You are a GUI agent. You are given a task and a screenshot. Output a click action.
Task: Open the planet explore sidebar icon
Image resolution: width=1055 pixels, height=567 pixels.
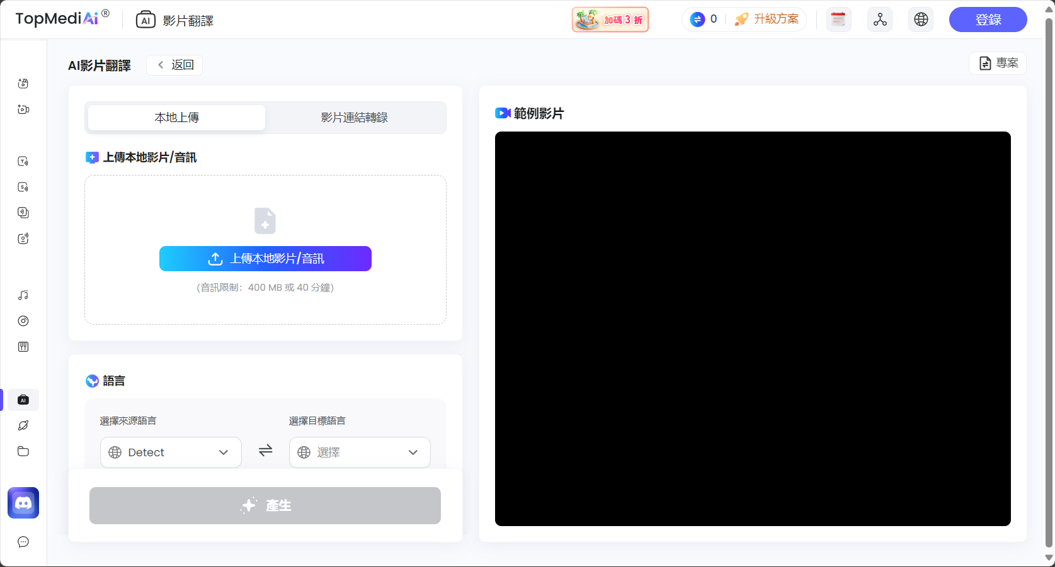click(23, 425)
